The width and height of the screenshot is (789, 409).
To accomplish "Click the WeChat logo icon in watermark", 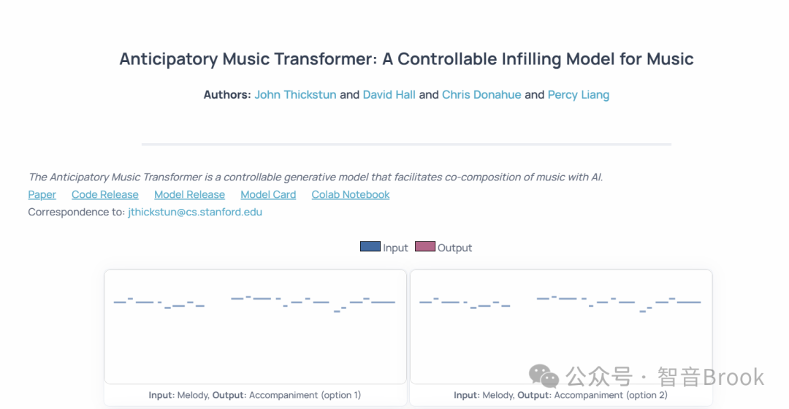I will [x=544, y=376].
